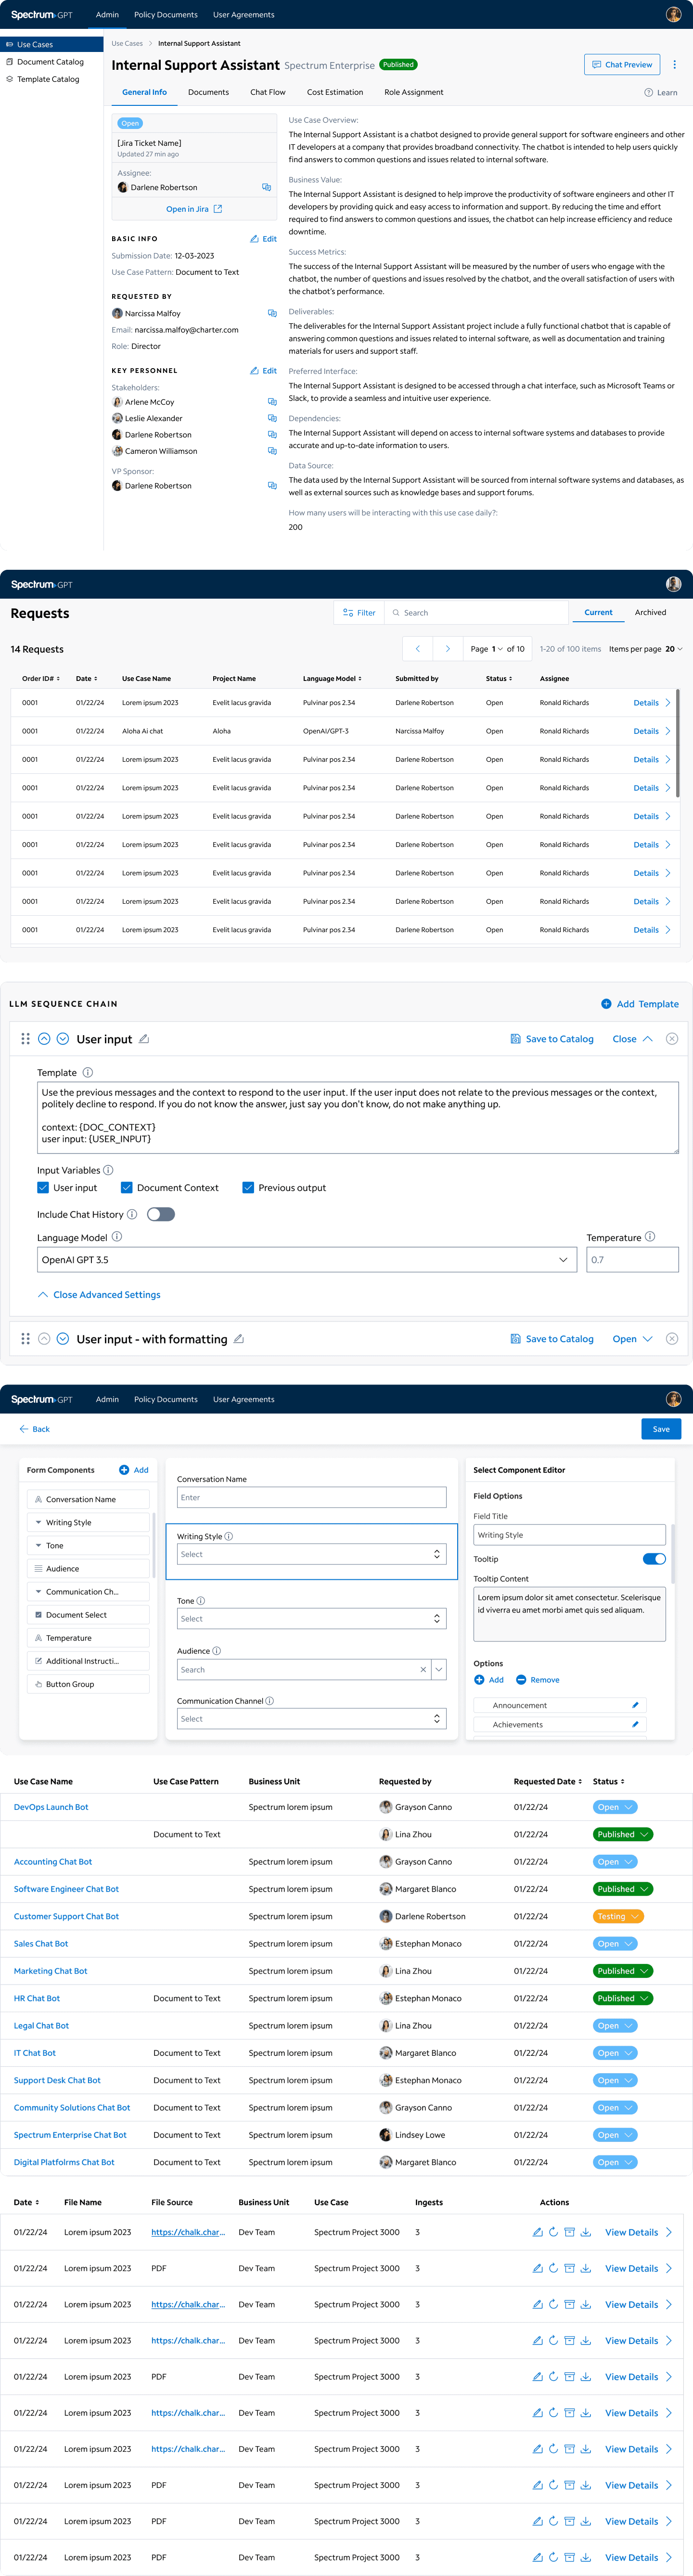Open Details for Aloha Ai chat request

(651, 732)
